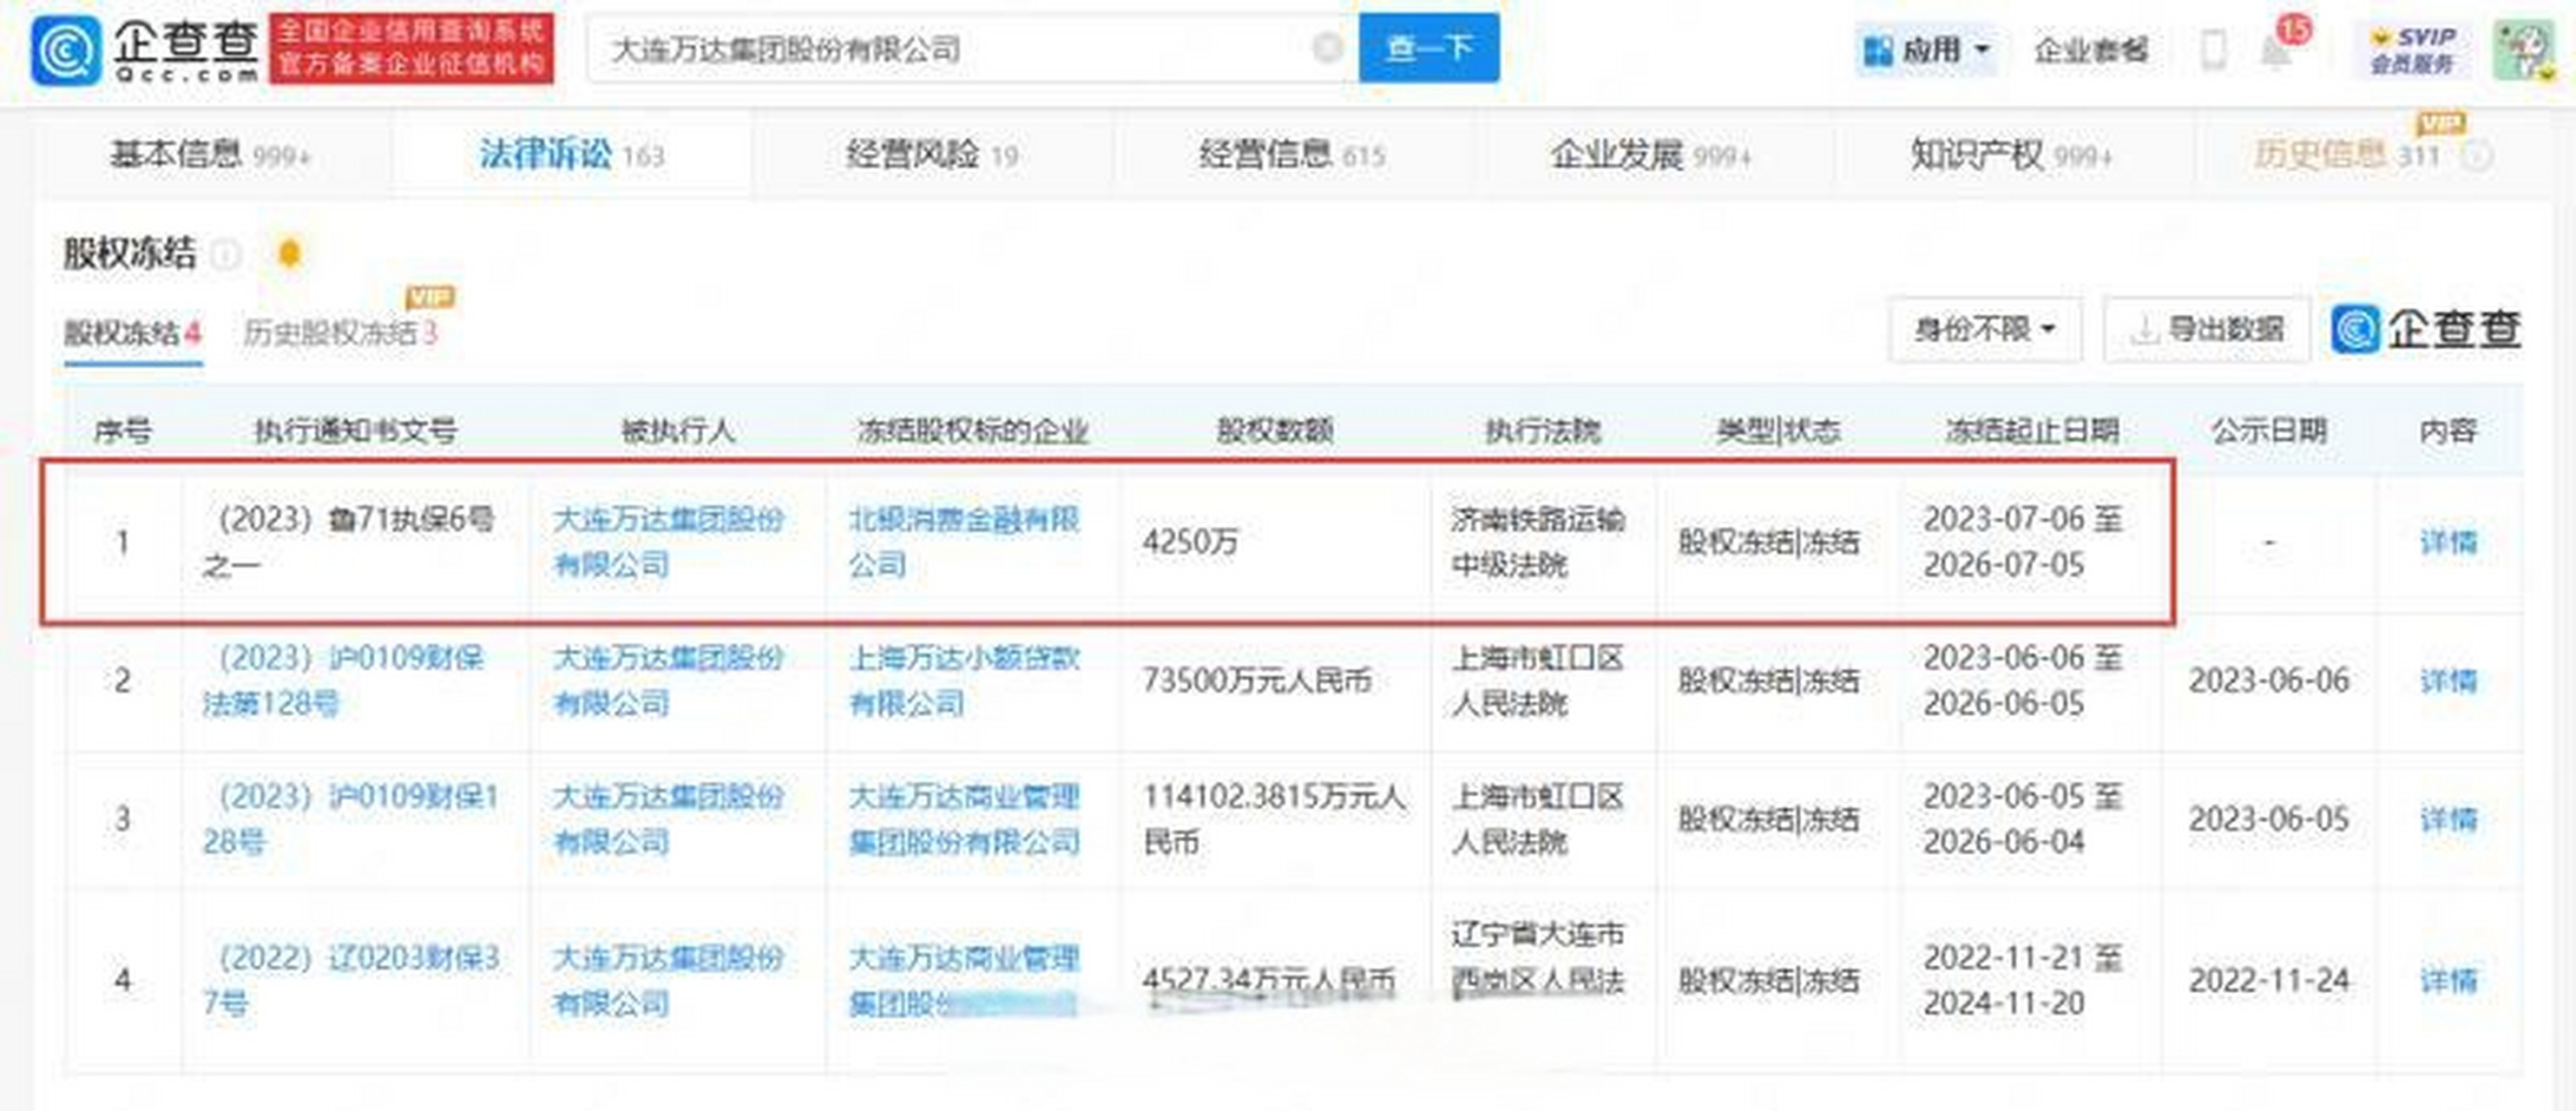This screenshot has height=1111, width=2576.
Task: Click the 导出数据 export button
Action: point(2206,329)
